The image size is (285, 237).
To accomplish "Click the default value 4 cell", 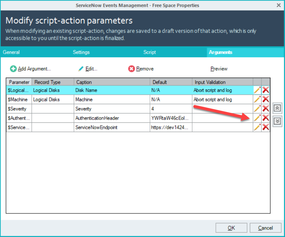I will click(x=171, y=109).
